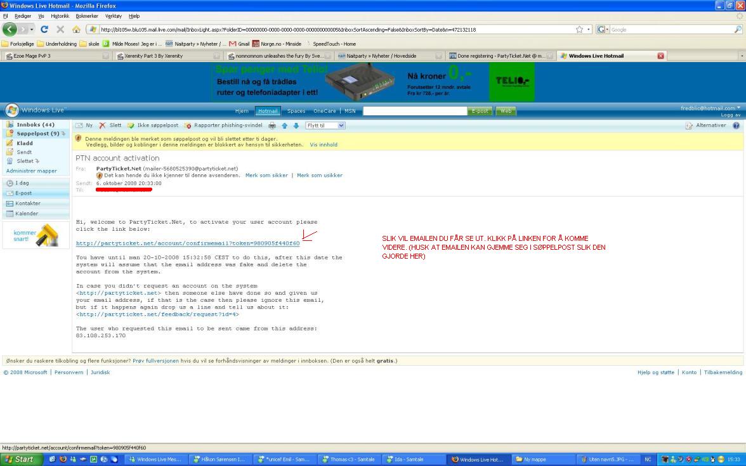
Task: Open the Kladd drafts folder
Action: [x=25, y=143]
